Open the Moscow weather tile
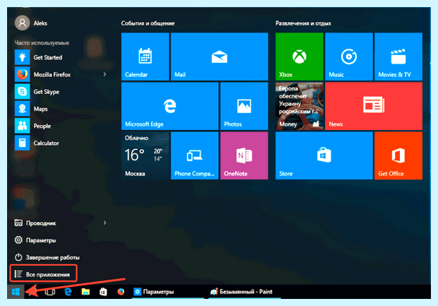 [145, 155]
